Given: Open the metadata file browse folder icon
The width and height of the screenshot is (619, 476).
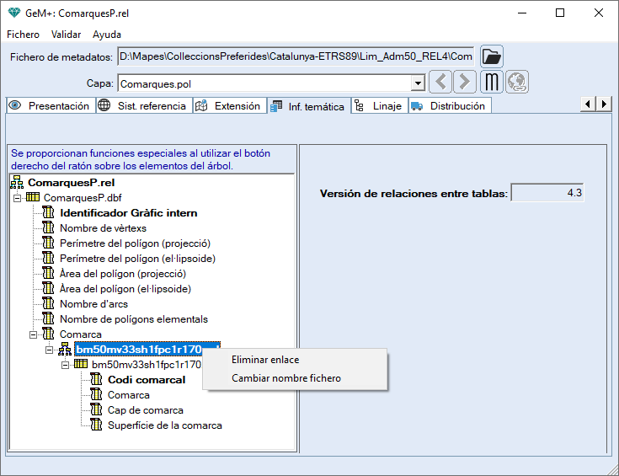Looking at the screenshot, I should (x=491, y=56).
